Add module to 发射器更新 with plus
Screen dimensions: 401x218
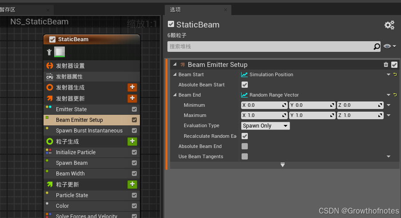pos(132,98)
